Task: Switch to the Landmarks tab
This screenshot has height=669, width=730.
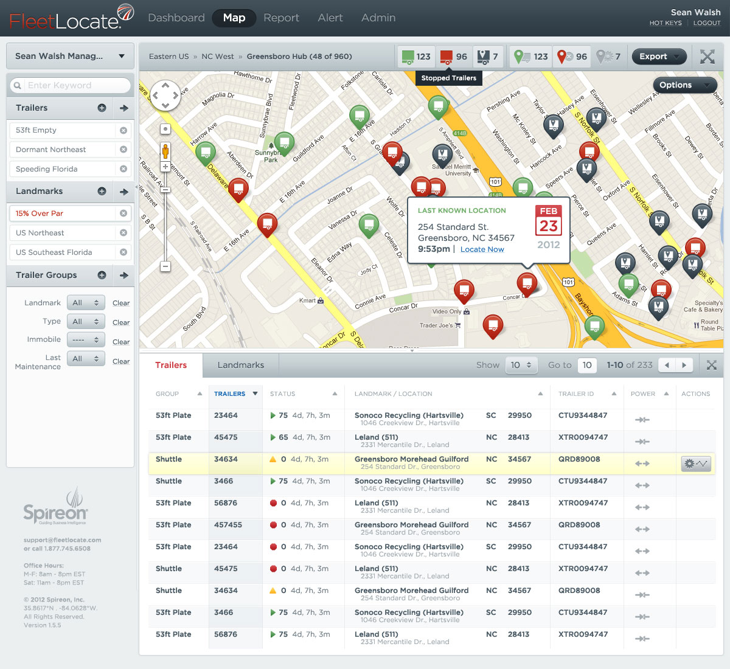Action: 241,365
